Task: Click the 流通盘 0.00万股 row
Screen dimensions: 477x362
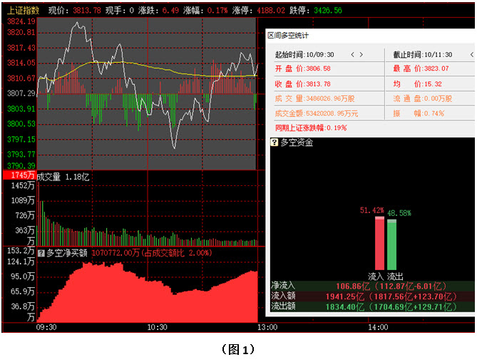Action: point(423,98)
